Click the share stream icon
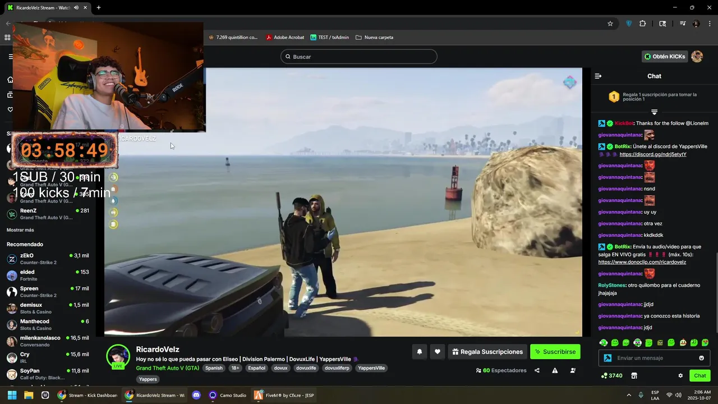718x404 pixels. click(537, 370)
